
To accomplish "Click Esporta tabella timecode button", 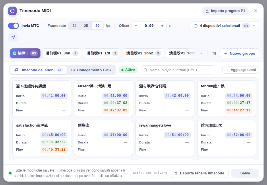I will (x=199, y=173).
